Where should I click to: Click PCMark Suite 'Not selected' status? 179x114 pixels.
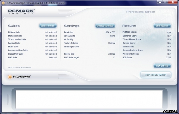pos(51,32)
